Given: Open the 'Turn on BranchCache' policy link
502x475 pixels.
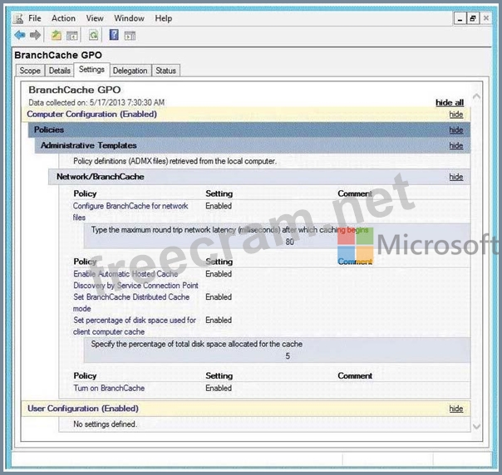Looking at the screenshot, I should 109,388.
